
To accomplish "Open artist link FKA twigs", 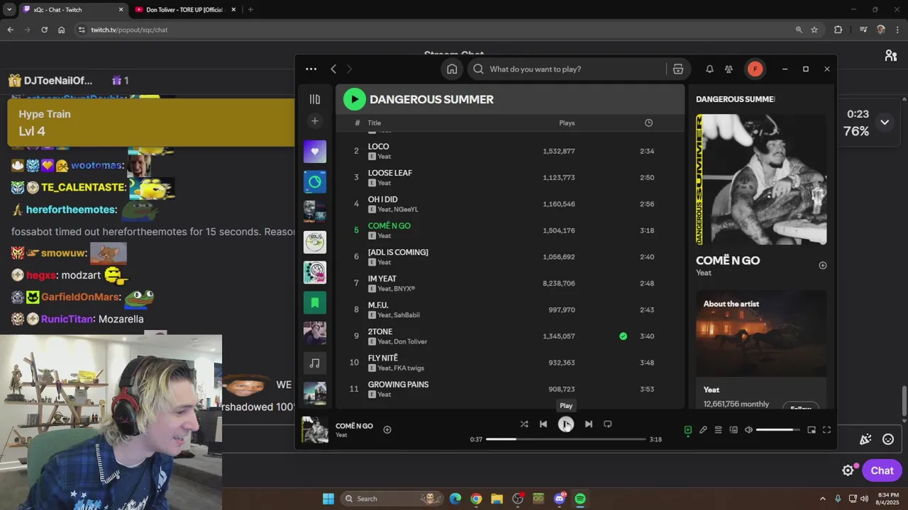I will (x=409, y=368).
